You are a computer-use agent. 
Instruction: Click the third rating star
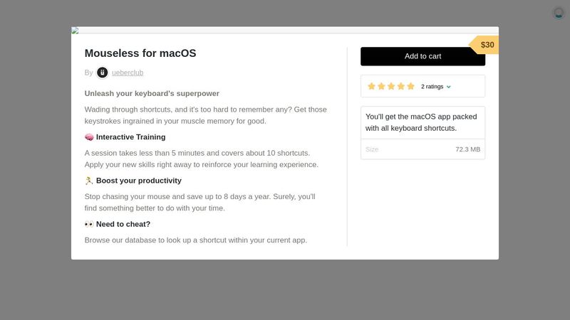pyautogui.click(x=391, y=86)
